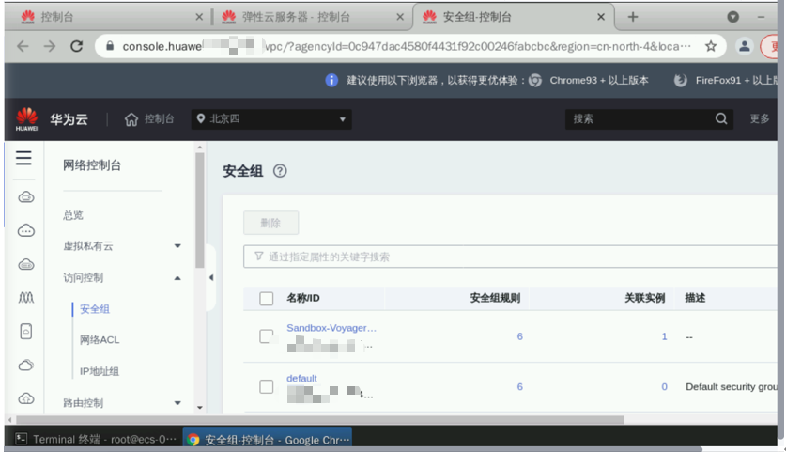Select the default security group checkbox
This screenshot has width=786, height=452.
(266, 386)
